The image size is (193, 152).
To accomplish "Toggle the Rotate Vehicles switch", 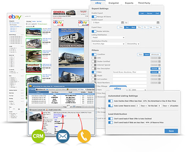I will tap(94, 31).
